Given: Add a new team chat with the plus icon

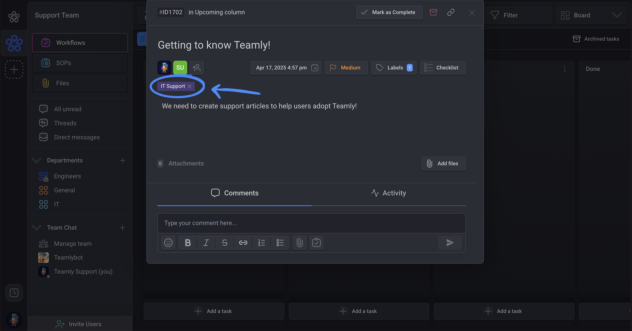Looking at the screenshot, I should tap(122, 228).
